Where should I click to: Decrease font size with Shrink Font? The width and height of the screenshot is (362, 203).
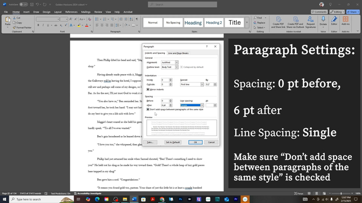click(76, 19)
